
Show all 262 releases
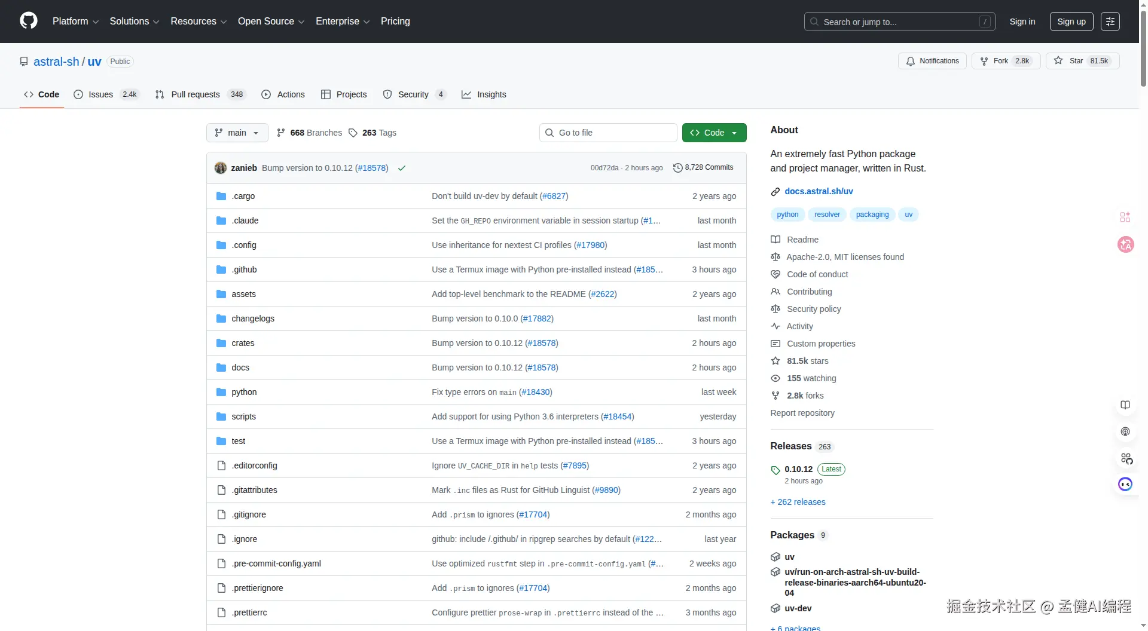(798, 502)
